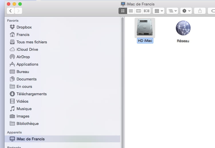The height and width of the screenshot is (148, 215).
Task: Switch to list view
Action: [131, 11]
